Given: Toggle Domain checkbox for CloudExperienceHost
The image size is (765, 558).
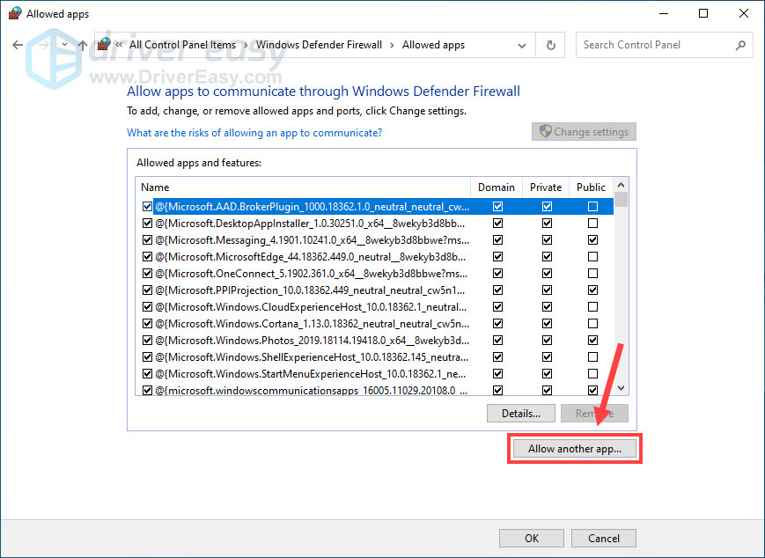Looking at the screenshot, I should coord(497,307).
